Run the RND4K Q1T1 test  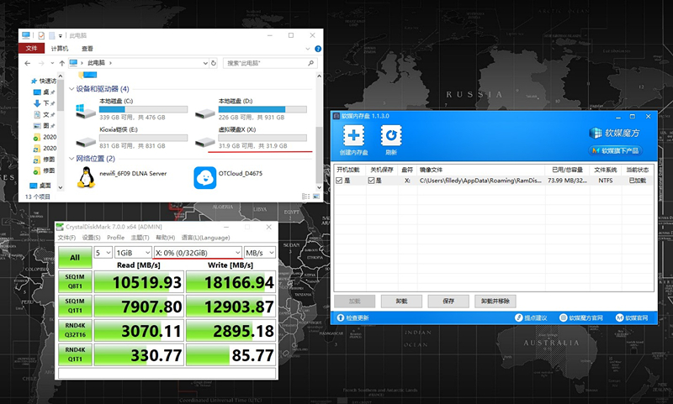(x=75, y=354)
